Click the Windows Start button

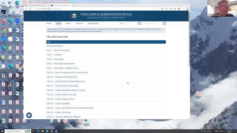[2, 131]
